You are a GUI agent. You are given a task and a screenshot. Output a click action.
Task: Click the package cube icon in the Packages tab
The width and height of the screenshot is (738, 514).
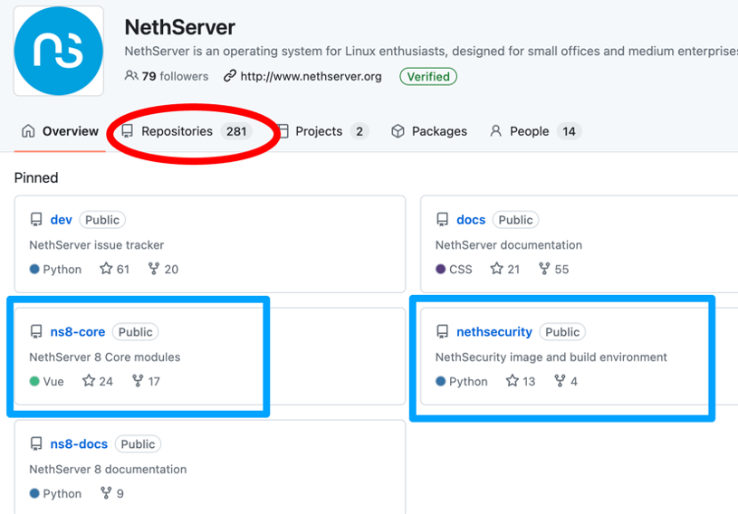pos(398,131)
